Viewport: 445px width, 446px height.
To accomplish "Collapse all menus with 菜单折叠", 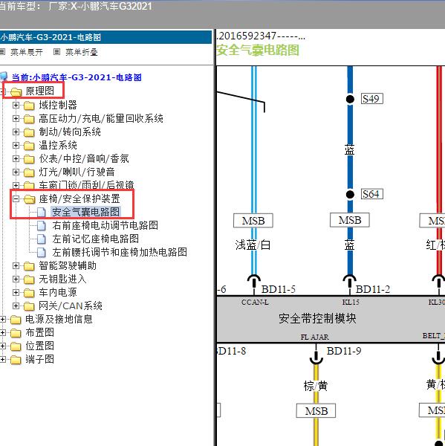I will click(81, 52).
